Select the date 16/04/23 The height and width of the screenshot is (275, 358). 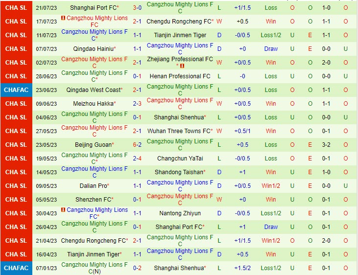tap(47, 254)
